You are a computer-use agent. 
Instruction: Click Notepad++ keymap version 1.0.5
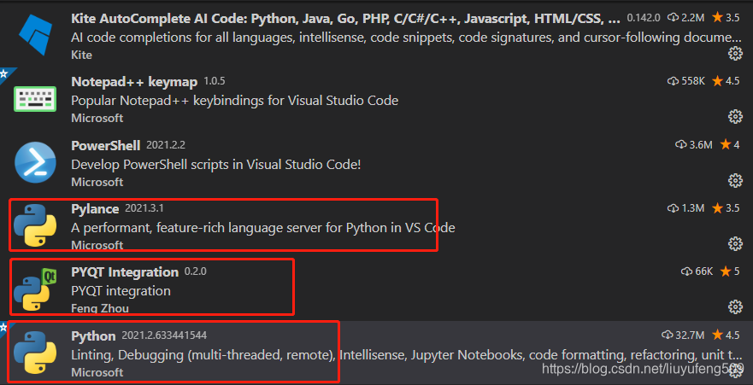(215, 81)
